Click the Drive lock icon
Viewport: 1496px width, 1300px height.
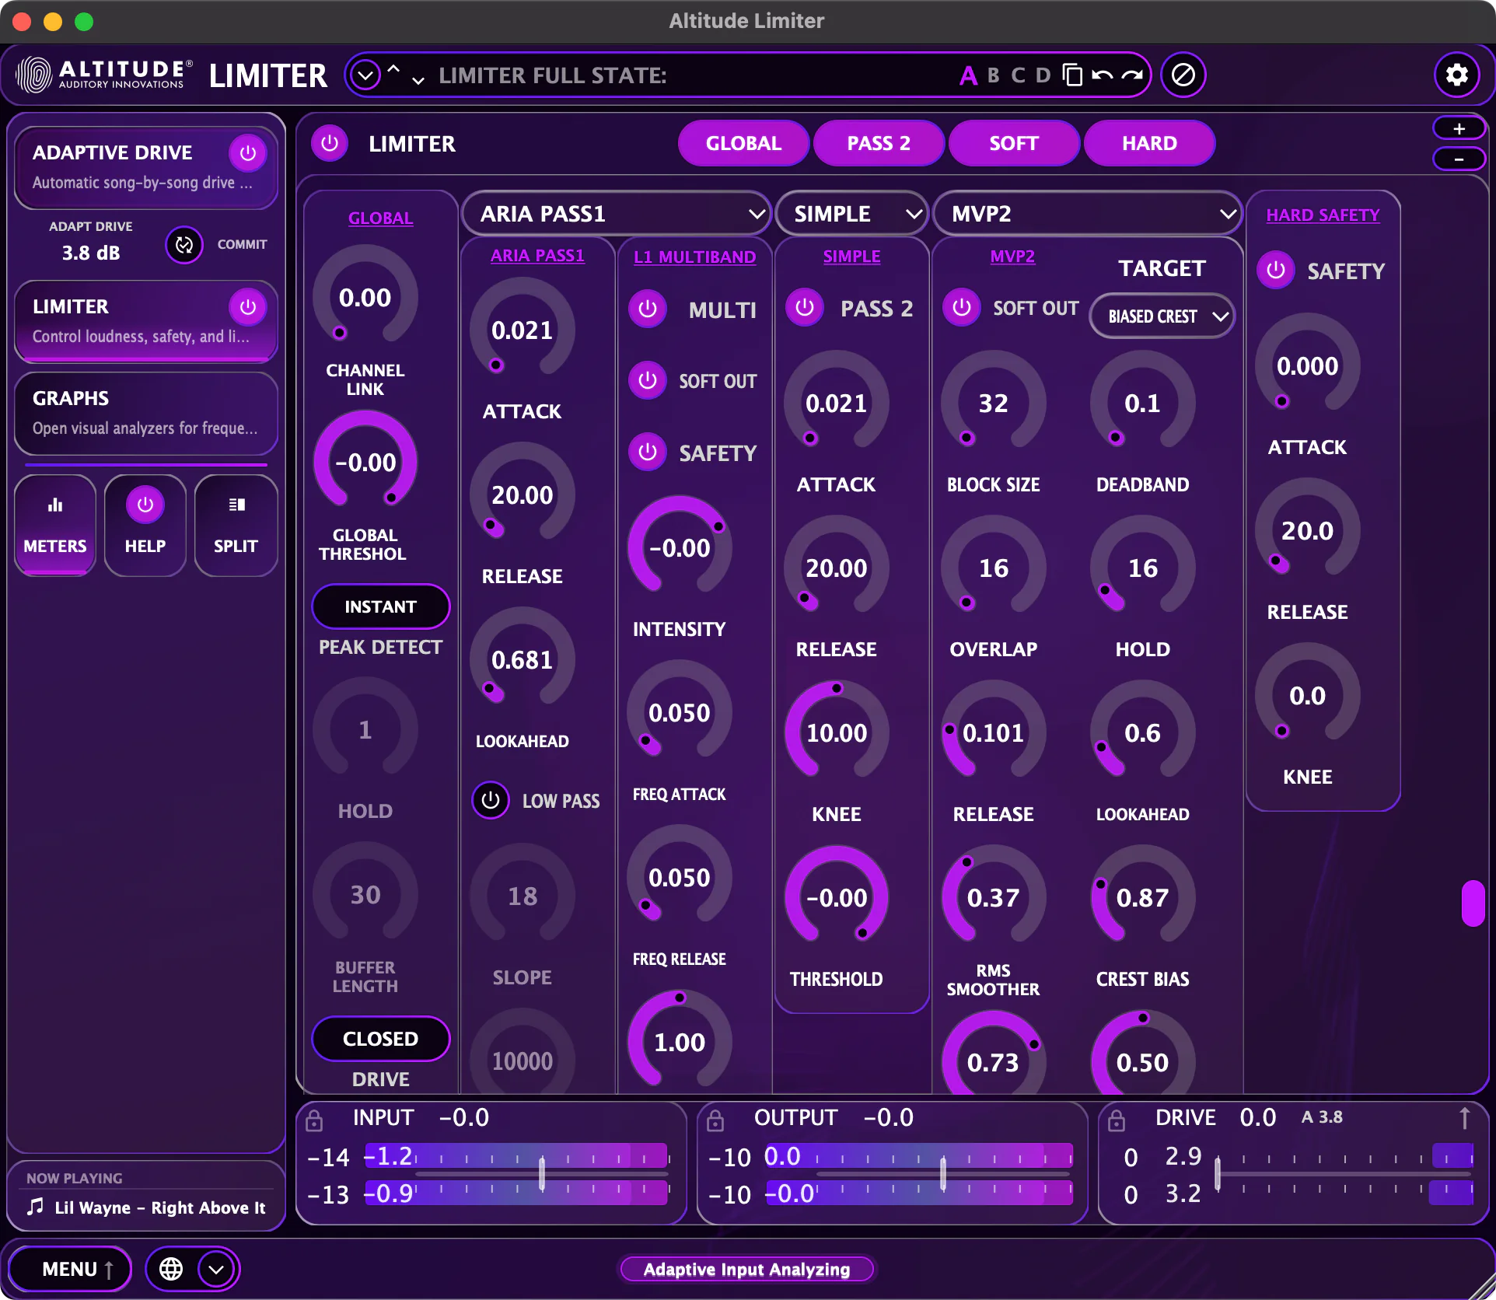(x=1117, y=1120)
